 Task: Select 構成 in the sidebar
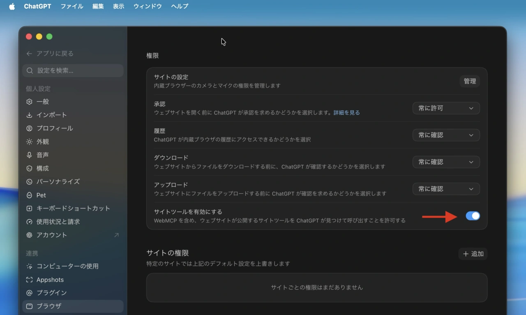[73, 168]
